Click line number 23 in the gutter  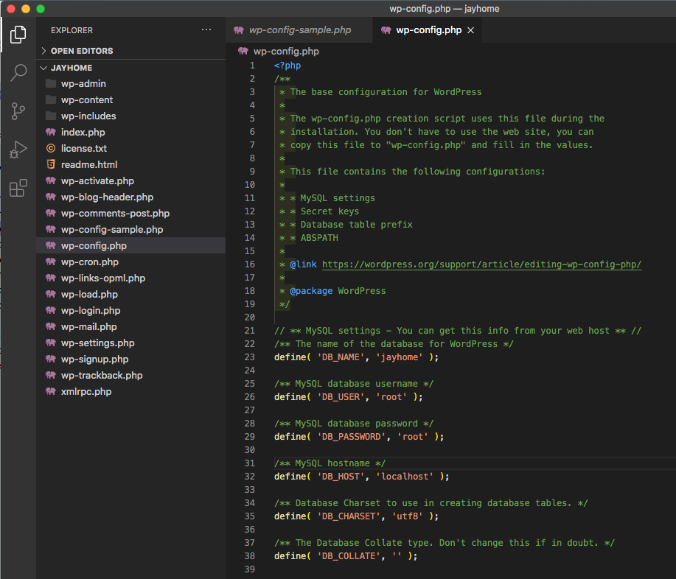click(x=250, y=357)
